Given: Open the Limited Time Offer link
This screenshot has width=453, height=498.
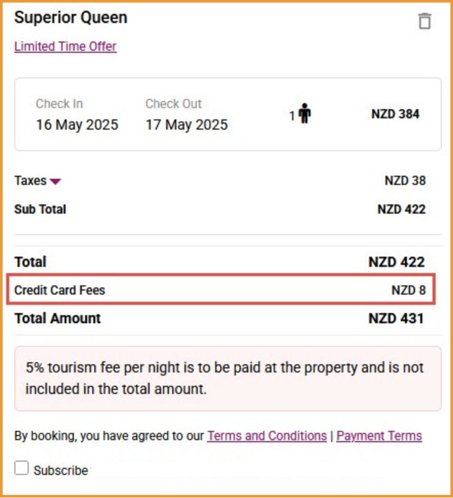Looking at the screenshot, I should pyautogui.click(x=66, y=47).
